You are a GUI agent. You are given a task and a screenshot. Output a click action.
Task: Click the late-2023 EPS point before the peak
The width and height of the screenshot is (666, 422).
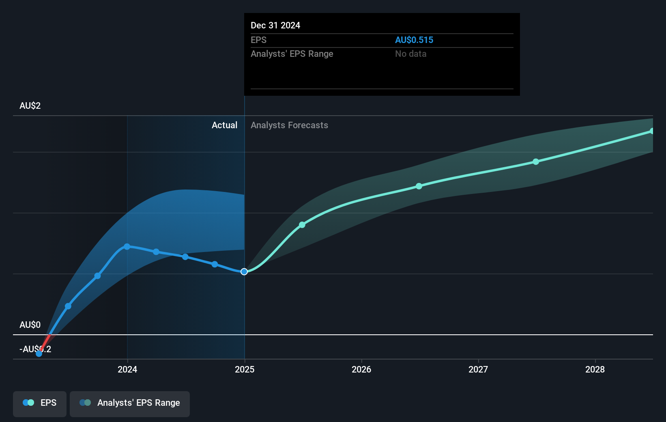pos(98,276)
